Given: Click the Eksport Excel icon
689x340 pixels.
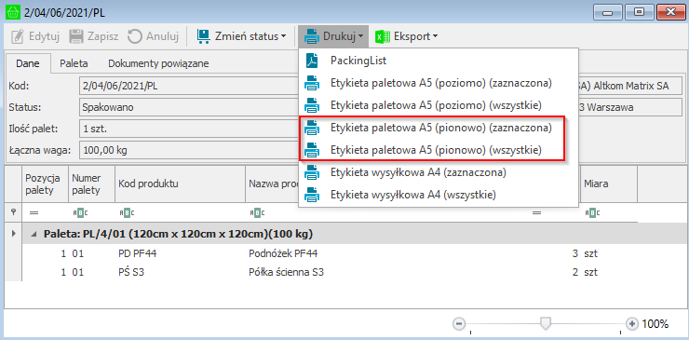Looking at the screenshot, I should coord(383,36).
